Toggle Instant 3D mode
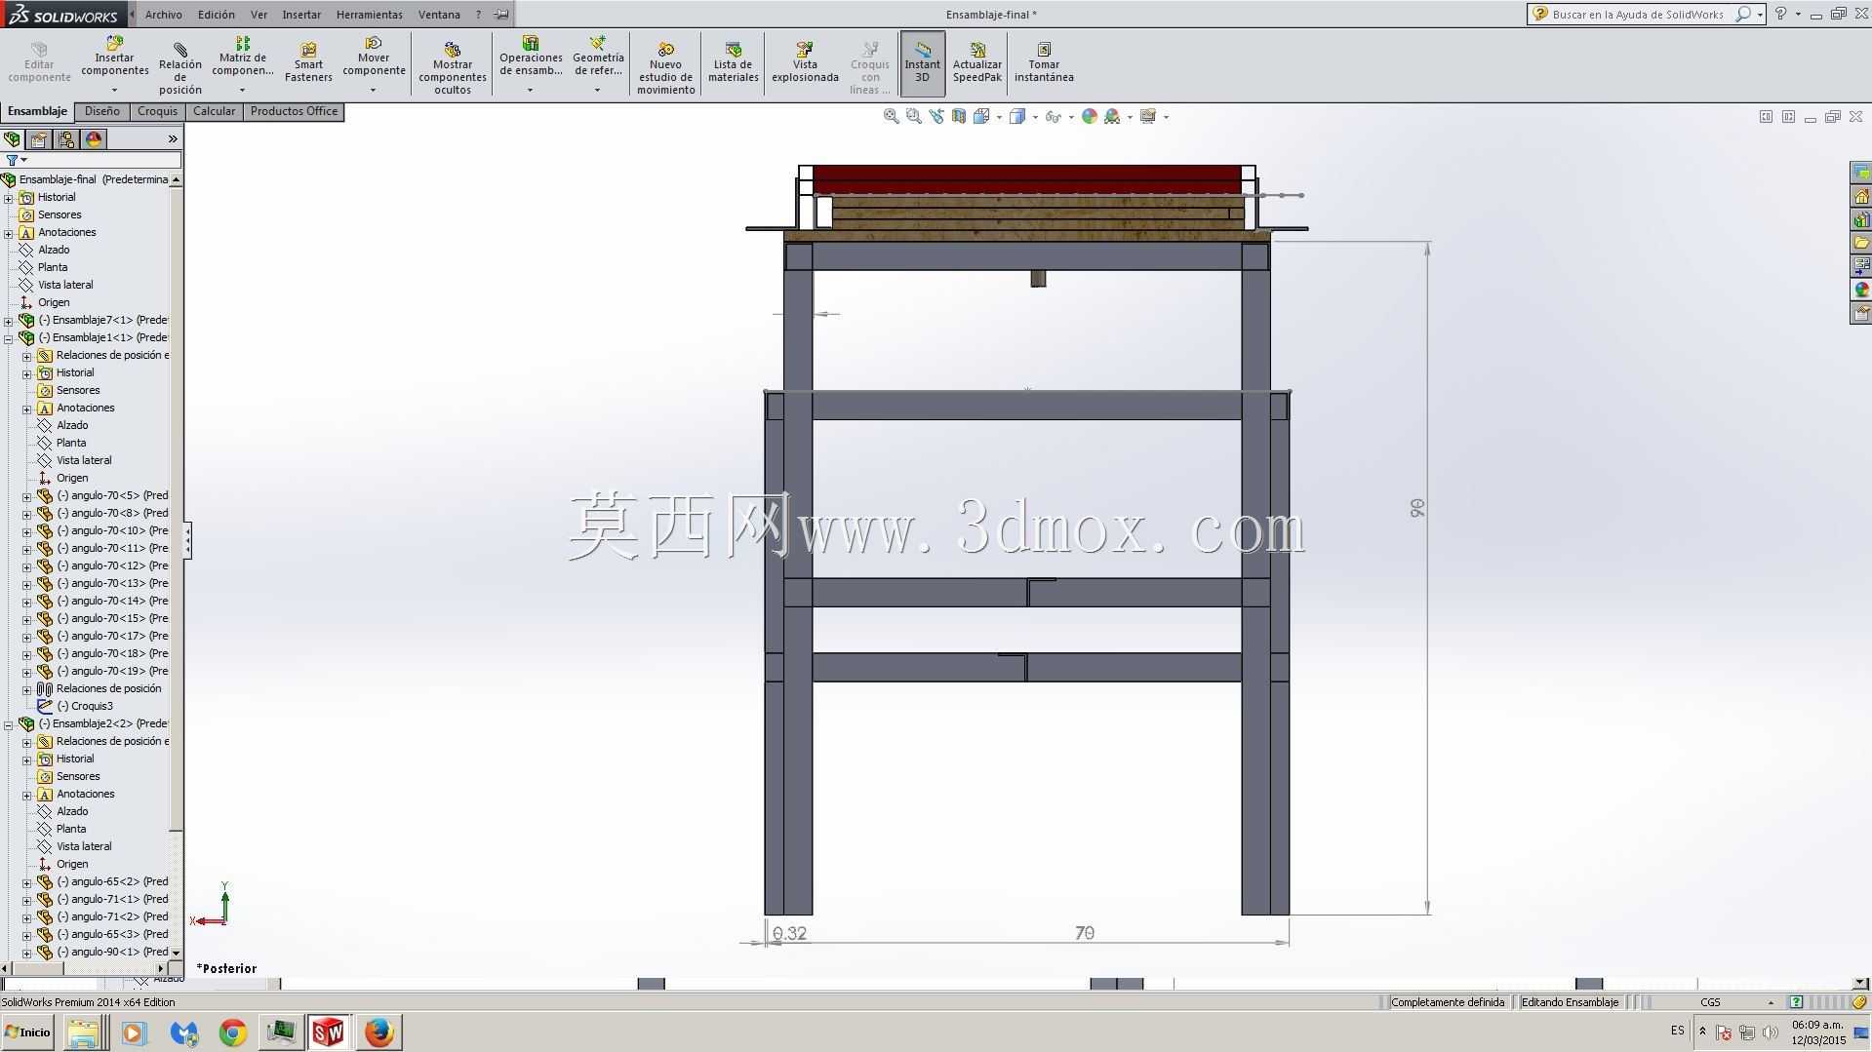Viewport: 1872px width, 1052px height. coord(922,62)
